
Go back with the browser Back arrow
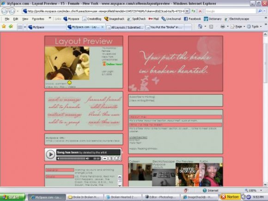click(x=5, y=11)
